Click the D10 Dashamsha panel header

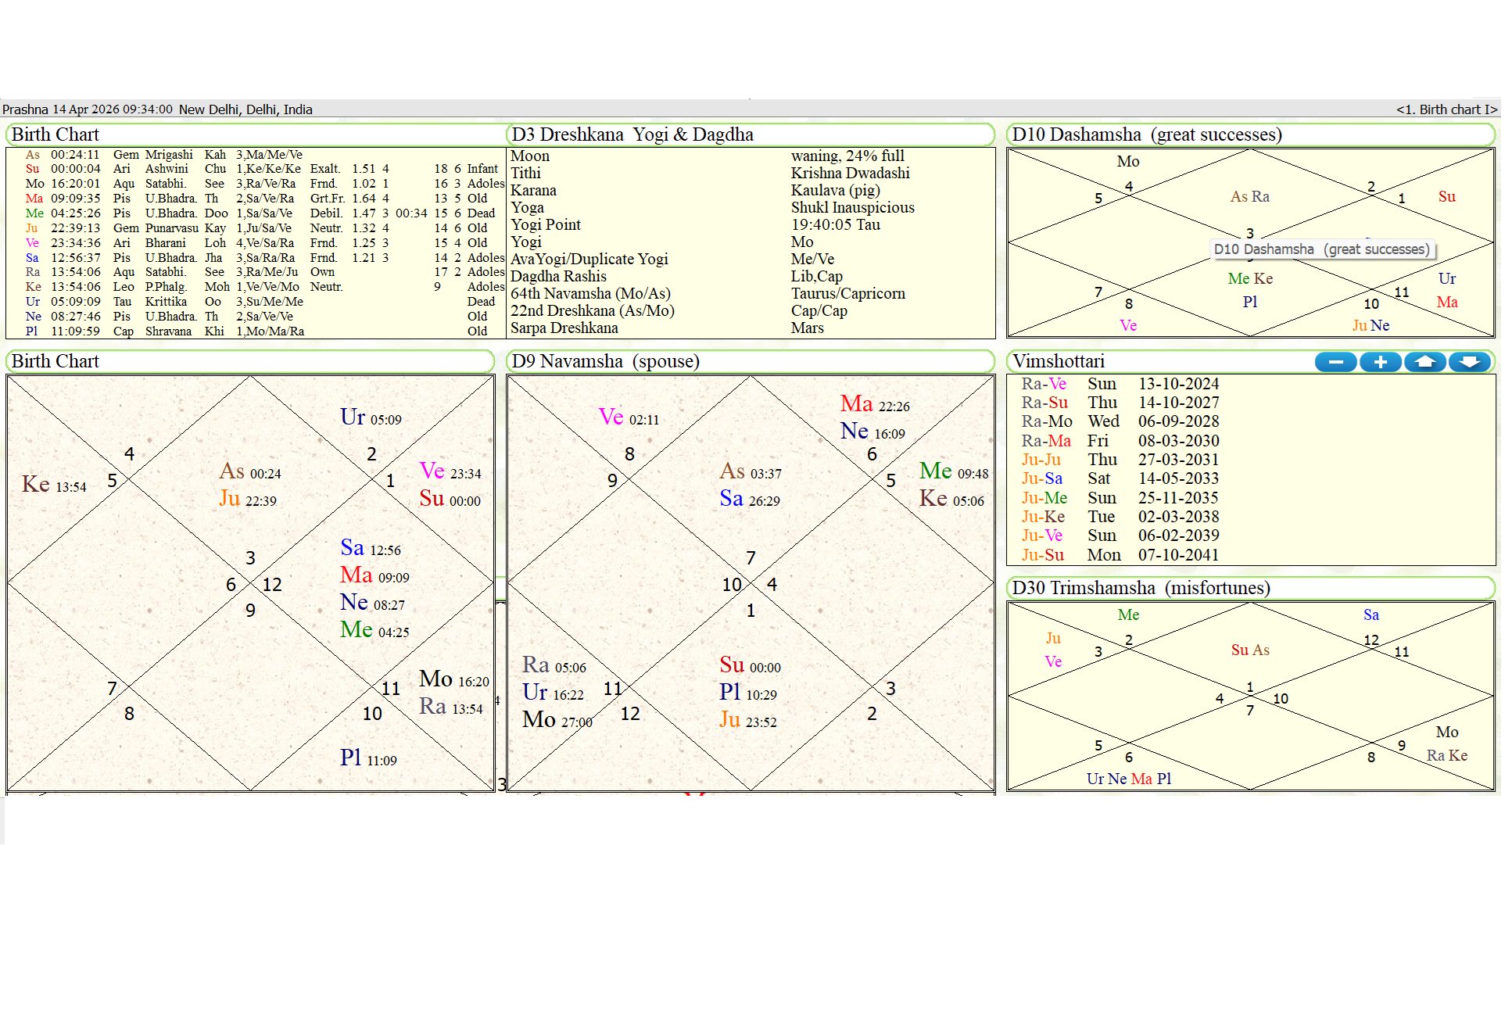click(x=1146, y=134)
